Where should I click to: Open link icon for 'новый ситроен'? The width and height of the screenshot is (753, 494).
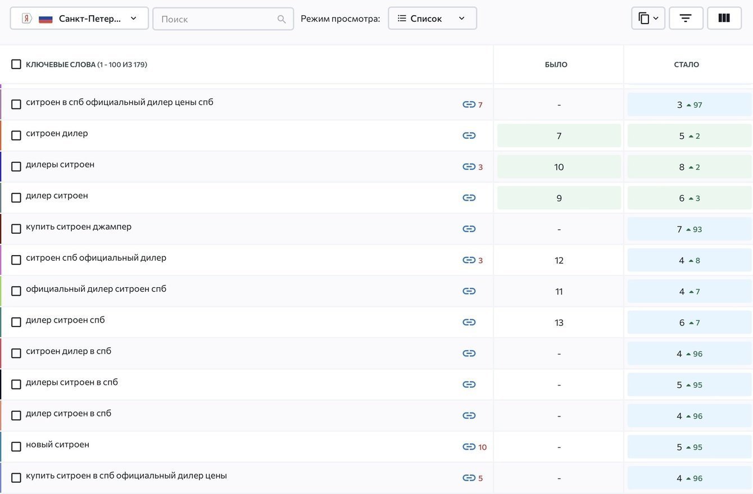click(469, 447)
